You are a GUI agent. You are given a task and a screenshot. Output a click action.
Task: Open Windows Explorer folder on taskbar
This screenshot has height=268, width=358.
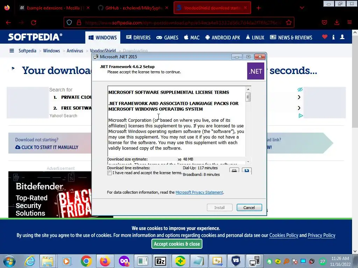48,261
